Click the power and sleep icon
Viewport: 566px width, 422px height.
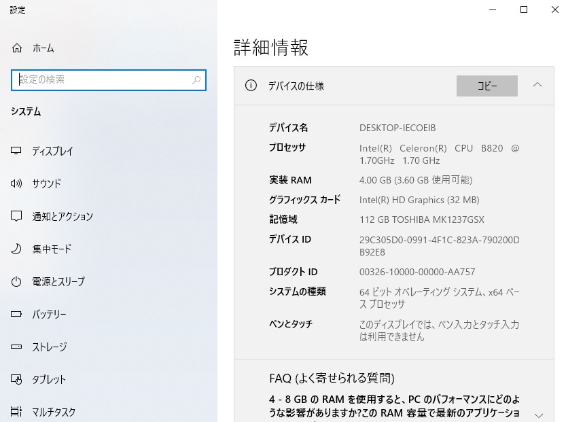(16, 281)
